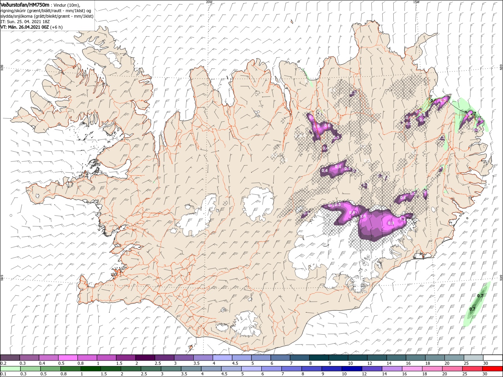Click the bright pink swatch above the upper row's 0.5 label
This screenshot has width=503, height=377.
68,358
